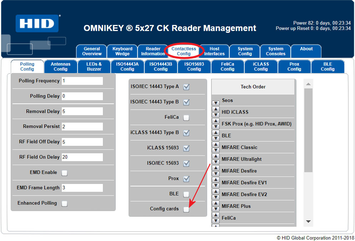
Task: Move MIFARE Desfire EV2 down in order
Action: pyautogui.click(x=216, y=197)
